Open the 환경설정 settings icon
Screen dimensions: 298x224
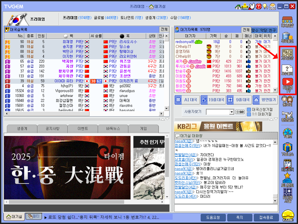(287, 116)
